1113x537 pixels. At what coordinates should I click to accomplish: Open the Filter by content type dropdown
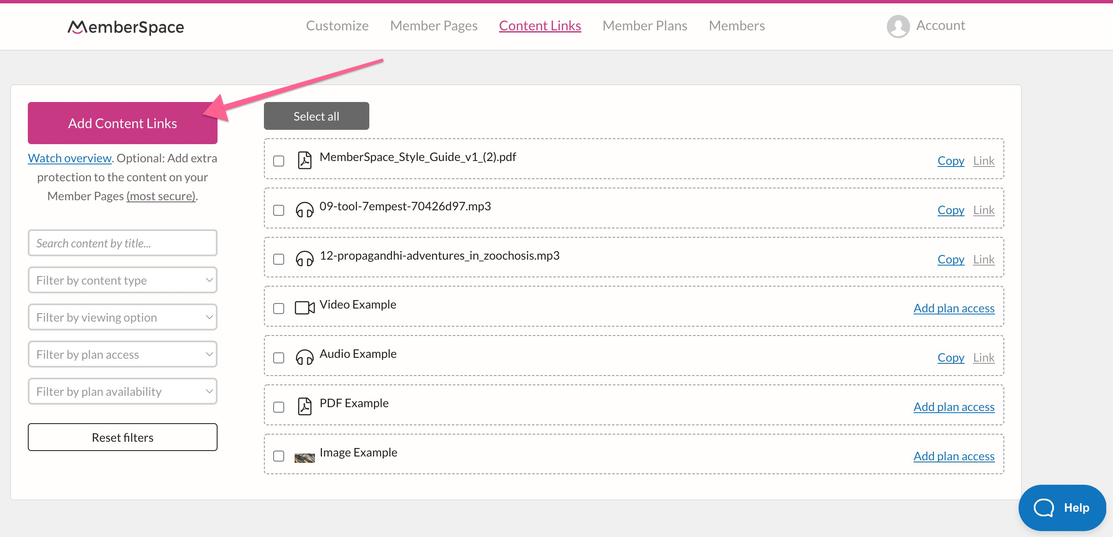pos(122,280)
